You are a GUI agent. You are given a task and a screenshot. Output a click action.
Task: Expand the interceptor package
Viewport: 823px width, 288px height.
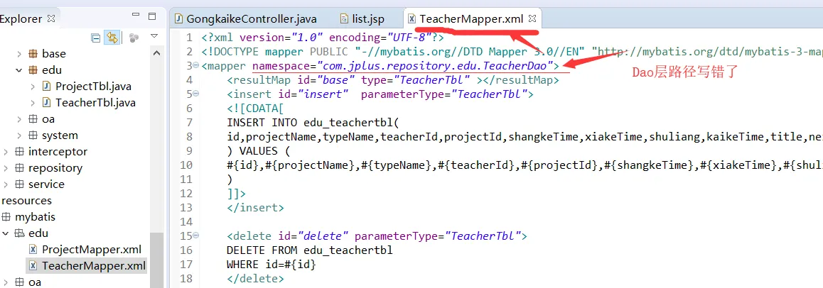pyautogui.click(x=5, y=151)
